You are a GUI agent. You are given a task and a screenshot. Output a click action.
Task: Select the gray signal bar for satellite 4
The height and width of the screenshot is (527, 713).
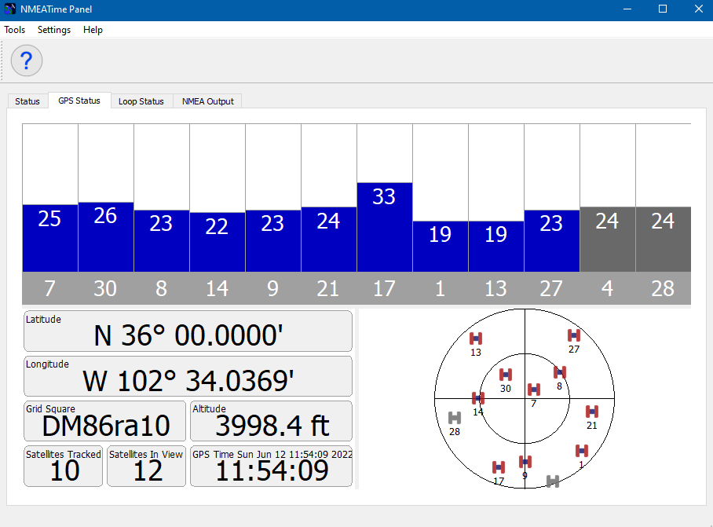point(608,240)
